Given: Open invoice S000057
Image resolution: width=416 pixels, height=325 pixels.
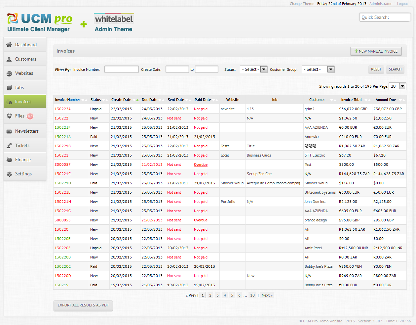Looking at the screenshot, I should point(63,164).
